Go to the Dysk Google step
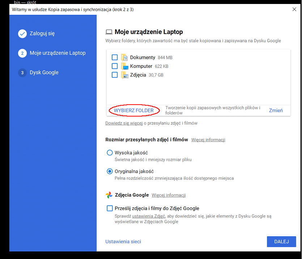This screenshot has width=302, height=259. pos(44,73)
